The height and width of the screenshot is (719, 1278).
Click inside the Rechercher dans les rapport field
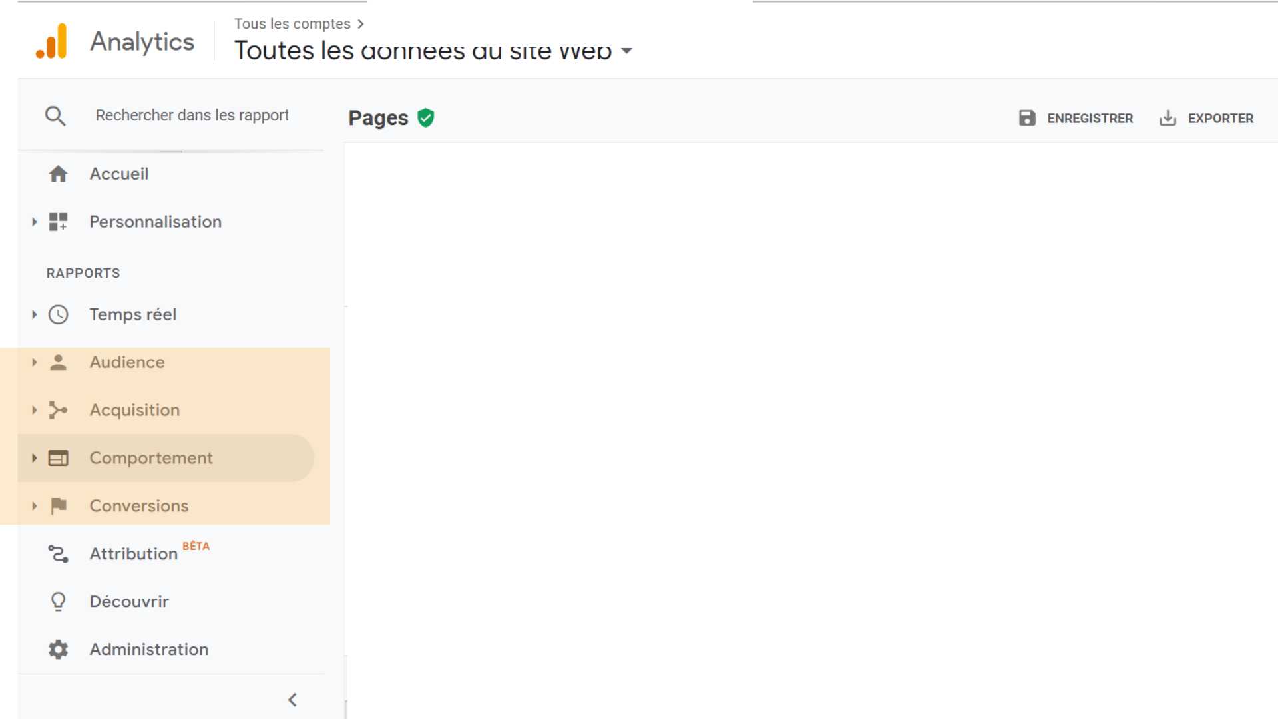point(192,115)
